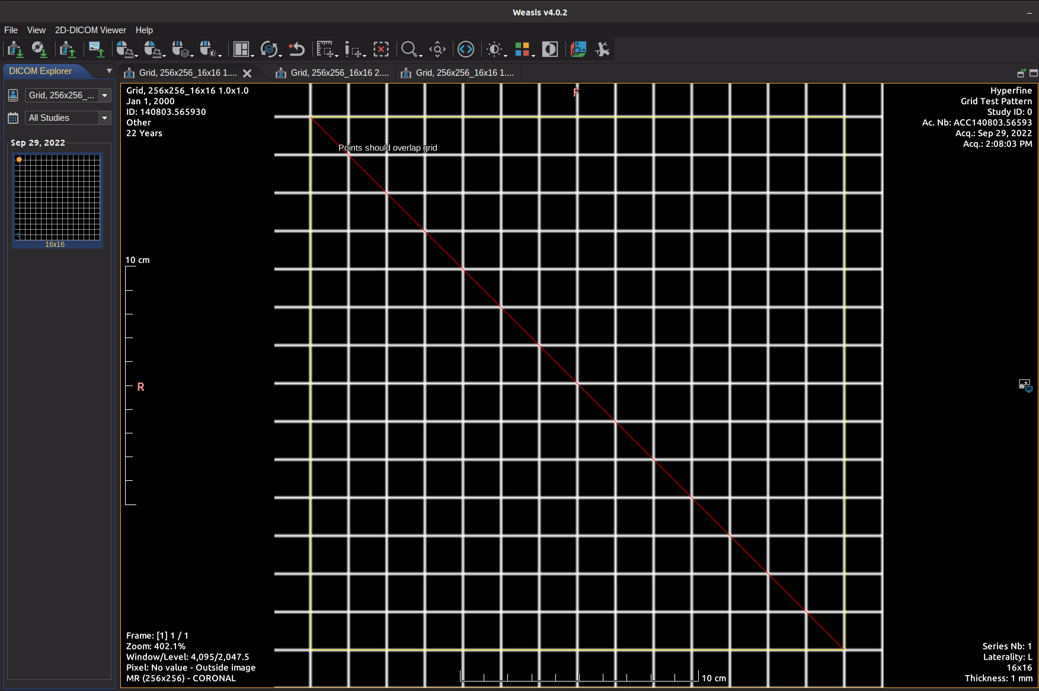Select the magnifier Zoom tool
The height and width of the screenshot is (691, 1039).
tap(411, 50)
